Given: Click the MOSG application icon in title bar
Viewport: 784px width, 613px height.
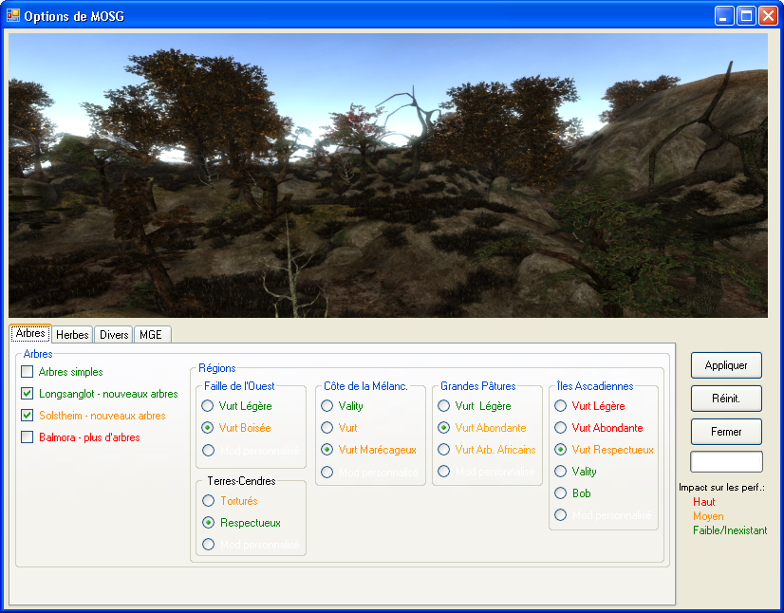Looking at the screenshot, I should coord(13,15).
